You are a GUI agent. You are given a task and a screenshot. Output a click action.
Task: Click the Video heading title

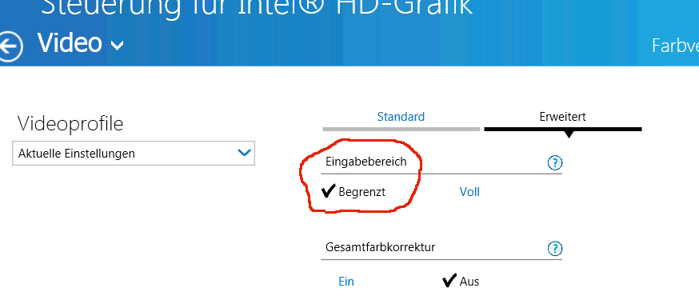[x=70, y=42]
